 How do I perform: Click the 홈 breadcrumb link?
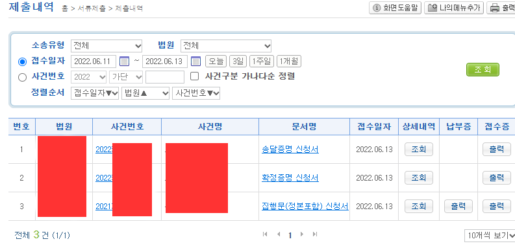pyautogui.click(x=64, y=9)
